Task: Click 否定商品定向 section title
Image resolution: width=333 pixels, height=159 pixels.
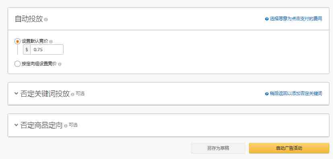Action: (x=41, y=125)
